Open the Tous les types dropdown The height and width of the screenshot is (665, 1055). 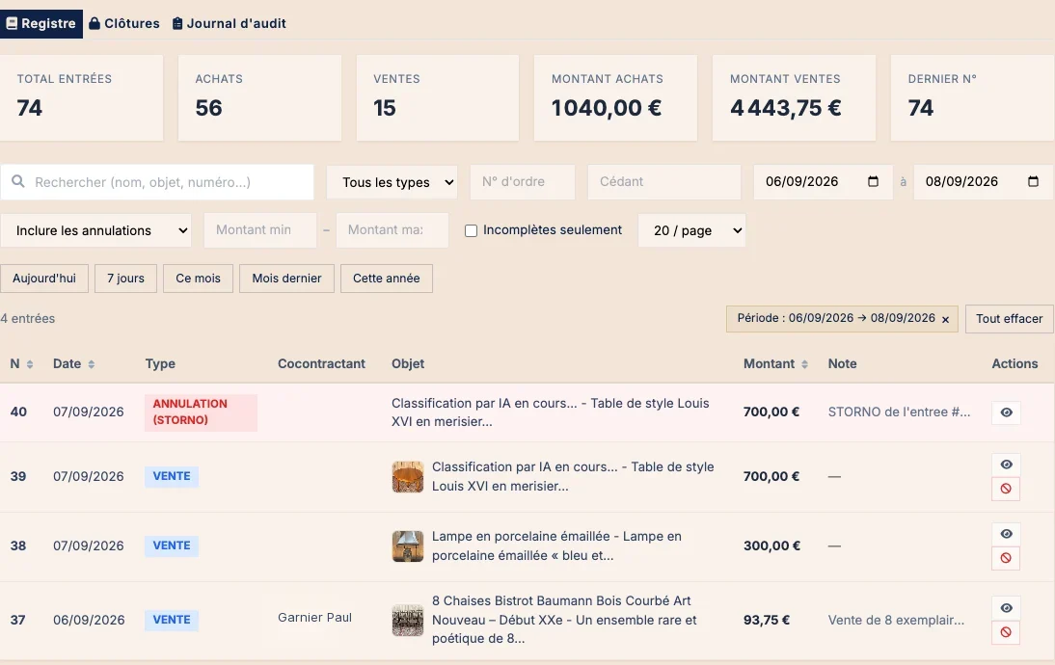pos(392,182)
